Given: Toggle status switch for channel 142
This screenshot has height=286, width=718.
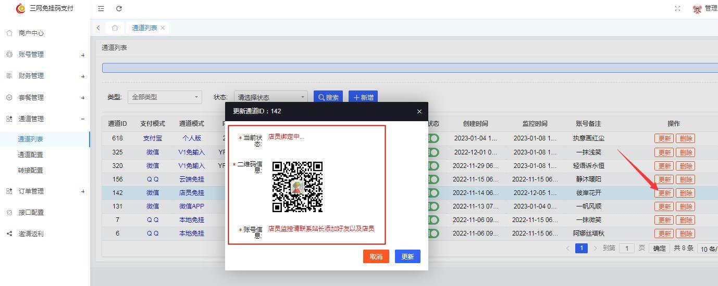Looking at the screenshot, I should pos(434,193).
